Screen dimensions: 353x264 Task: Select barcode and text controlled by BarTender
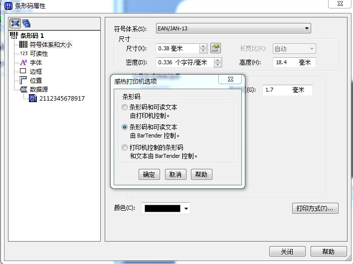125,127
